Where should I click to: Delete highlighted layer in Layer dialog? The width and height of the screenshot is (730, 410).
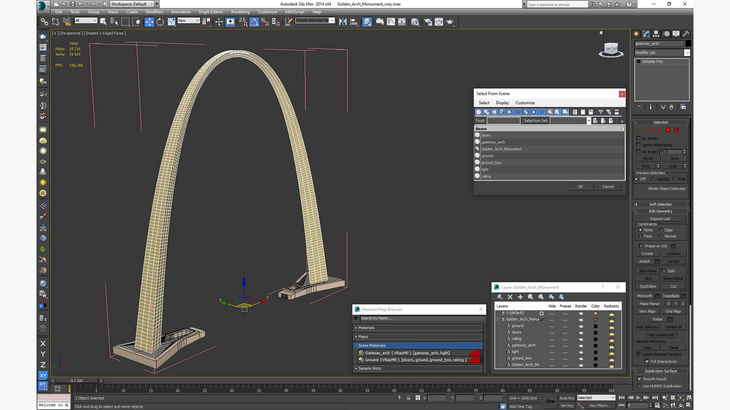click(510, 297)
